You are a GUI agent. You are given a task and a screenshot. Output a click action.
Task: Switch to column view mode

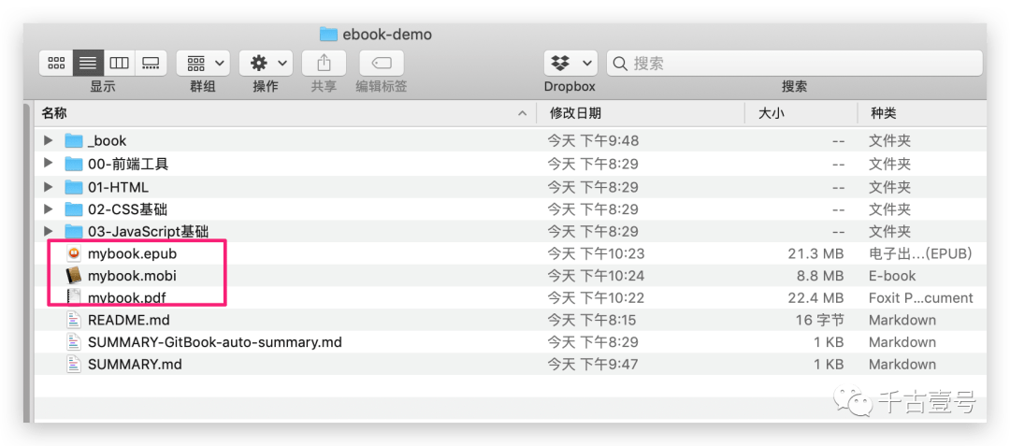click(x=119, y=63)
